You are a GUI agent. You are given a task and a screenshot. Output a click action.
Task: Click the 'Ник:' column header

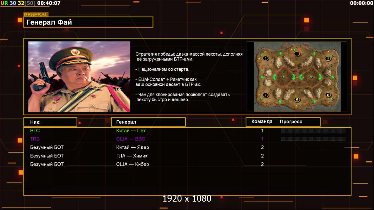point(50,122)
